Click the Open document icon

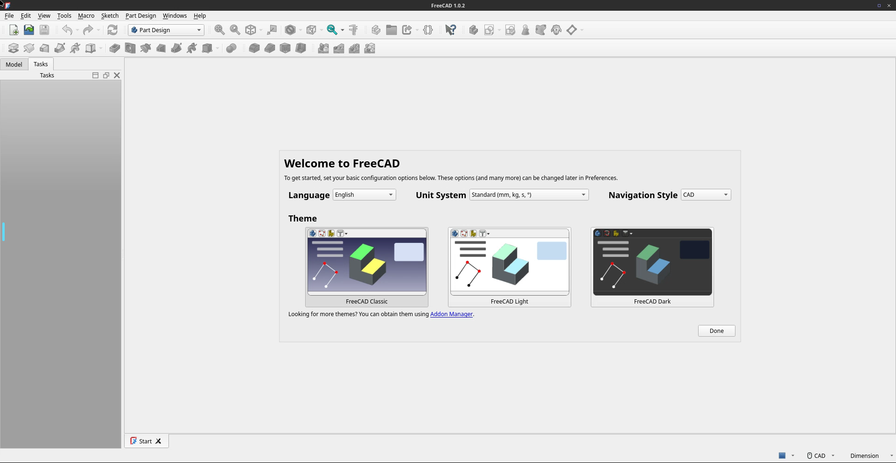[x=29, y=30]
